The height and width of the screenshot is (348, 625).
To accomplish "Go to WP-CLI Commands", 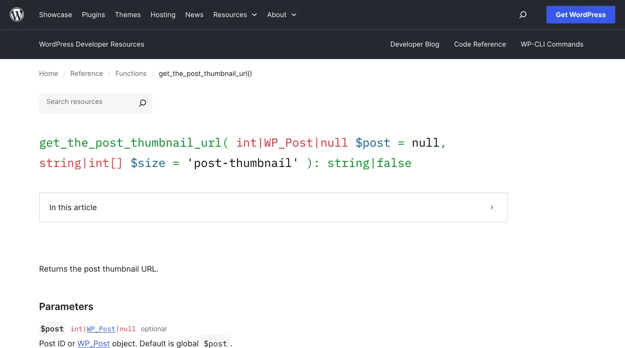I will [x=552, y=44].
